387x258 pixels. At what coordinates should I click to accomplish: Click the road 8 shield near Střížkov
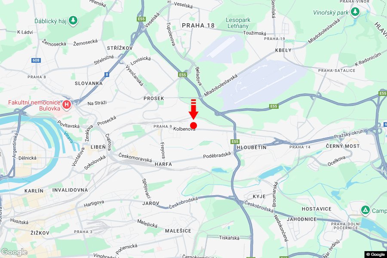[x=107, y=74]
